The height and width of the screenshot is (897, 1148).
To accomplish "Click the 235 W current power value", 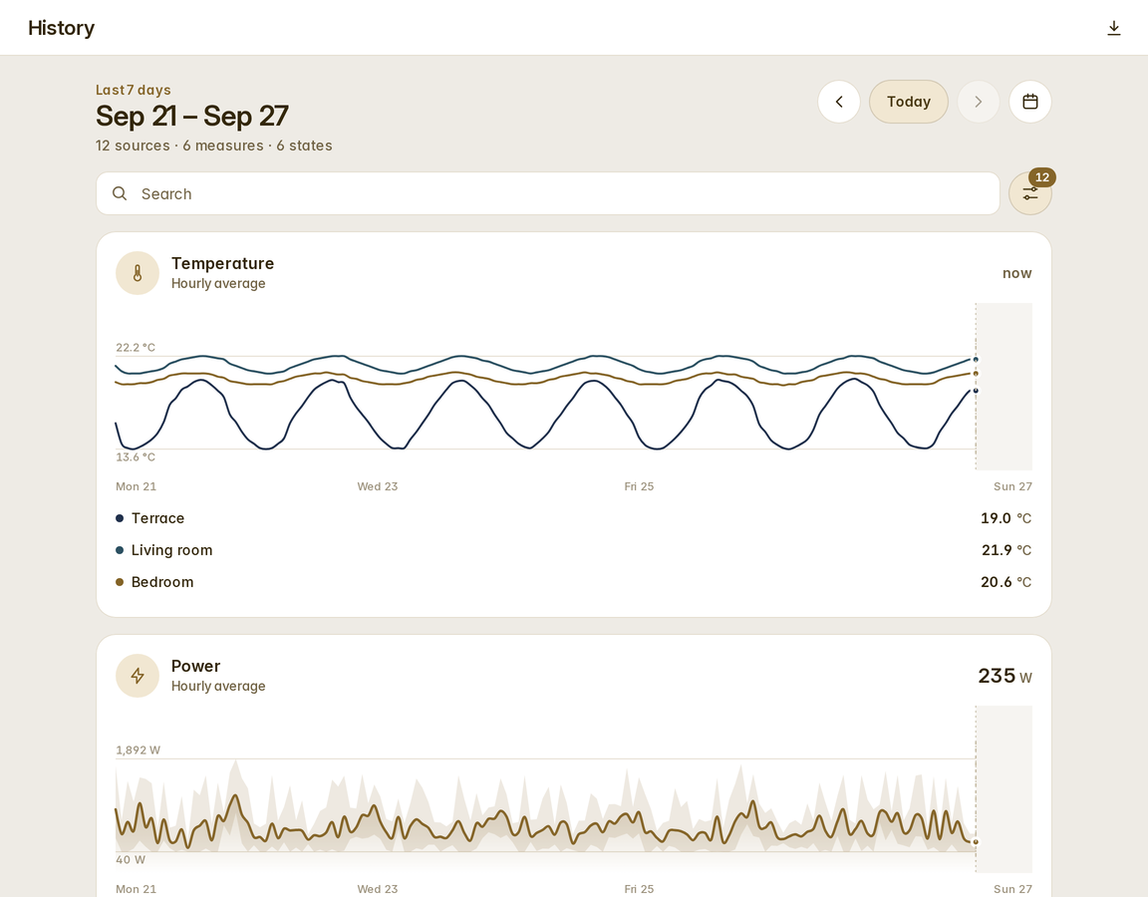I will 1004,676.
